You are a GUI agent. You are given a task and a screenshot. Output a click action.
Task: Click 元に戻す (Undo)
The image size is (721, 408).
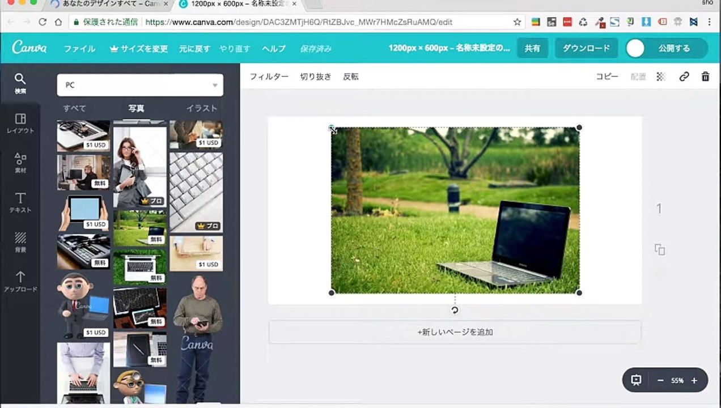point(194,49)
